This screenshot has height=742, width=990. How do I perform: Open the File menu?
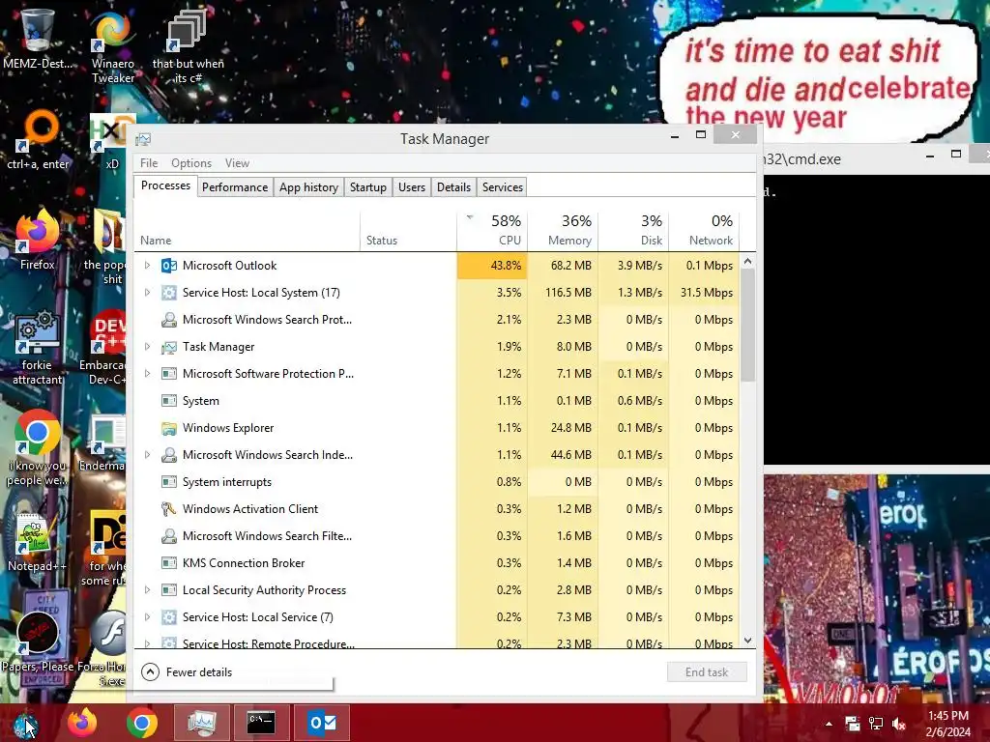(x=149, y=163)
